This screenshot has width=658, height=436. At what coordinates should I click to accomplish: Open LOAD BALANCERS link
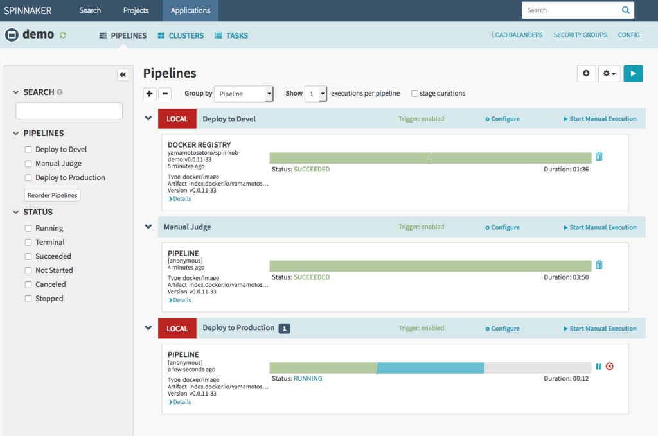[x=517, y=35]
